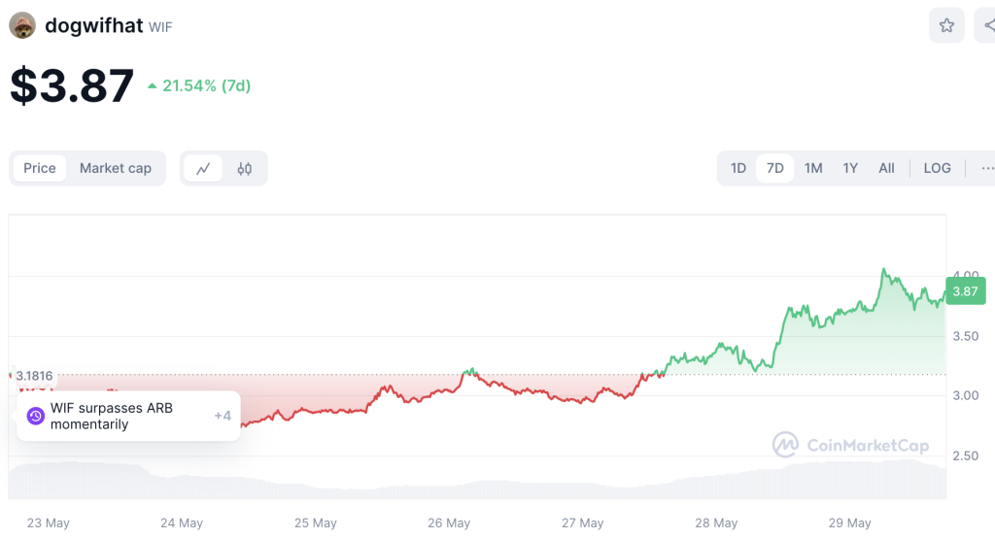Choose the 7D time range
The height and width of the screenshot is (539, 995).
774,169
